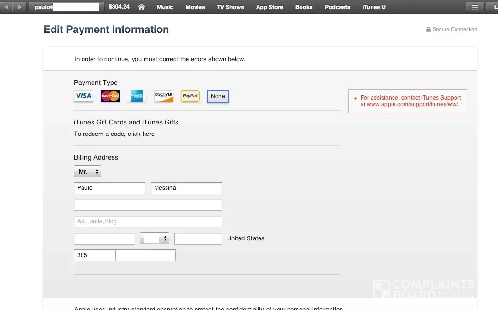Click the first name field with Paulo
Viewport: 498px width, 310px height.
coord(110,188)
